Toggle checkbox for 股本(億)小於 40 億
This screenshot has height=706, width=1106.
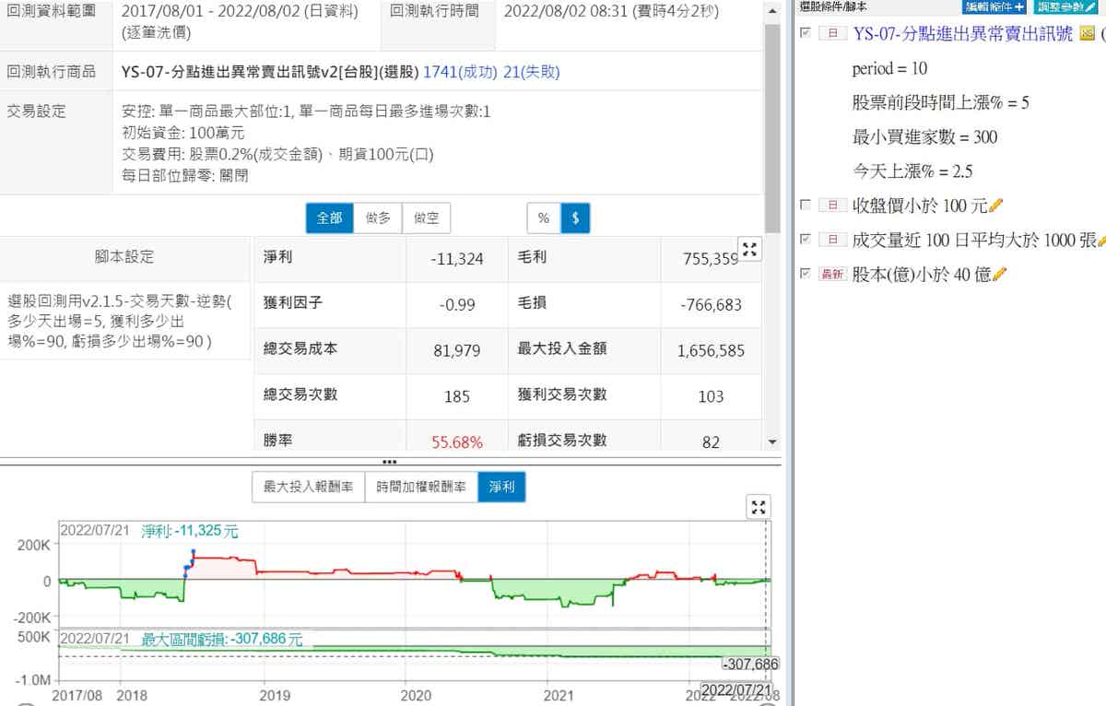click(806, 274)
